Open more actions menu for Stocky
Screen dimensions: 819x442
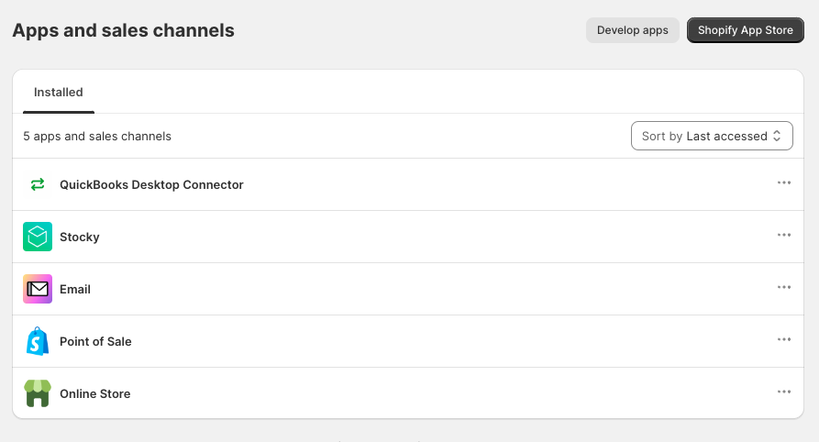point(784,235)
